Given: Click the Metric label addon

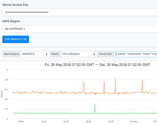Looking at the screenshot, I should click(55, 54).
